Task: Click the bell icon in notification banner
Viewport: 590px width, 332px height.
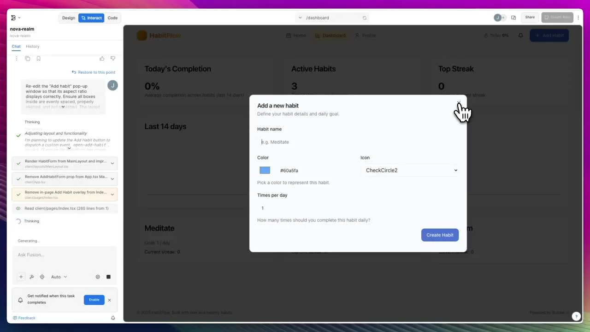Action: tap(20, 300)
